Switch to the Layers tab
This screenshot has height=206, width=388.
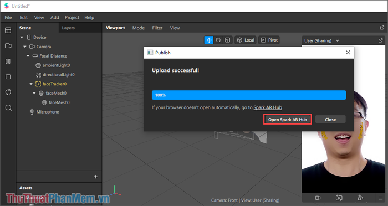(68, 28)
